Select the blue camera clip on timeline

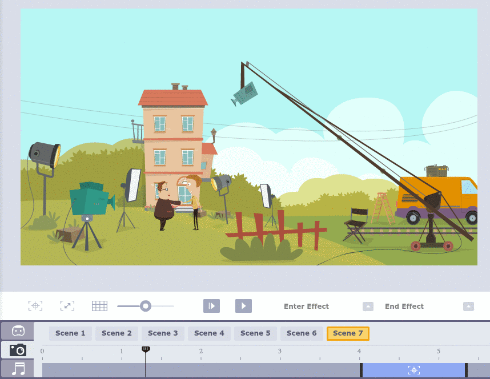pos(414,370)
